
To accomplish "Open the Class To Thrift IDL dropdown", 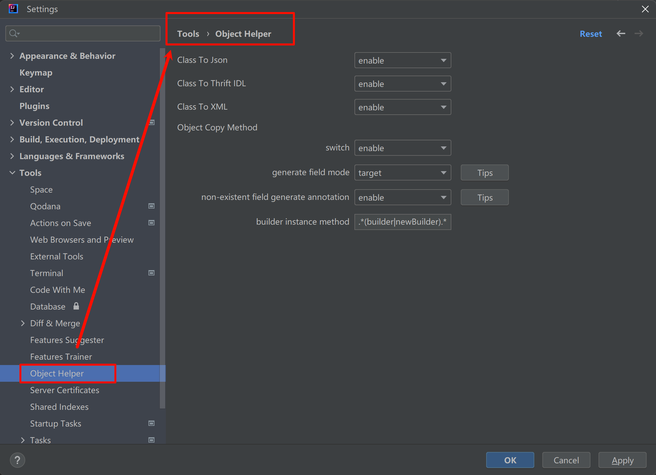I will [x=403, y=84].
